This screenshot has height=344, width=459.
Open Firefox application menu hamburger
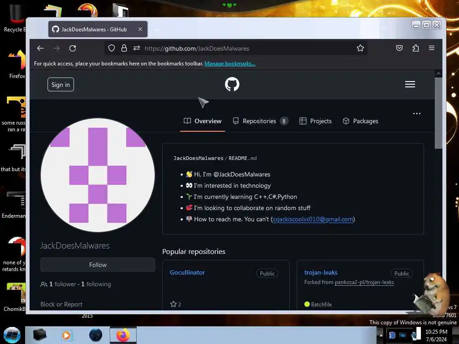(x=432, y=48)
